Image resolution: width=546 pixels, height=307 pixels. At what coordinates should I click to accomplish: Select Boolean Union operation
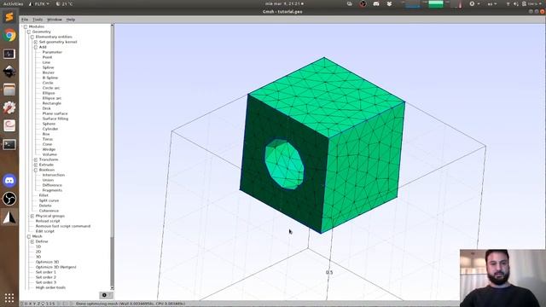(x=48, y=180)
